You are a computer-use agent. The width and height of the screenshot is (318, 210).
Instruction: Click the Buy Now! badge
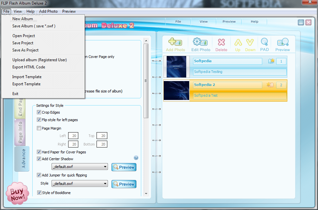pos(17,193)
